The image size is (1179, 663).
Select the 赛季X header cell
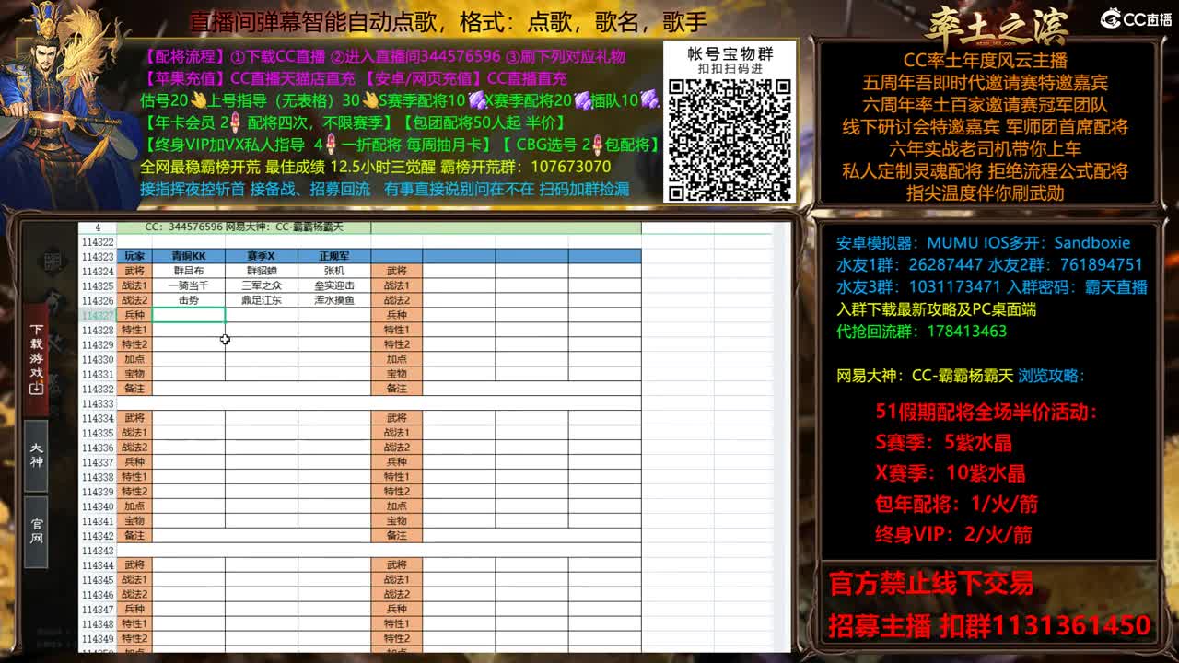click(262, 256)
